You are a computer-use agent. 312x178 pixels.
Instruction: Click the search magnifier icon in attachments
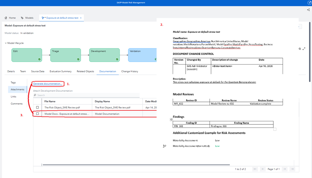[35, 95]
